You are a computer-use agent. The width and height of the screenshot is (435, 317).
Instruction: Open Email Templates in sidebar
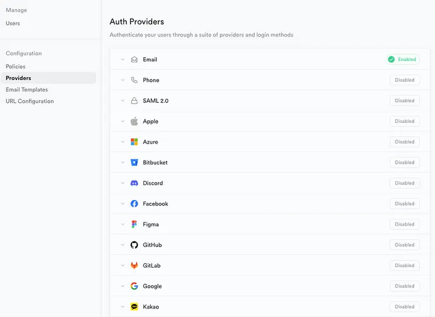[27, 89]
